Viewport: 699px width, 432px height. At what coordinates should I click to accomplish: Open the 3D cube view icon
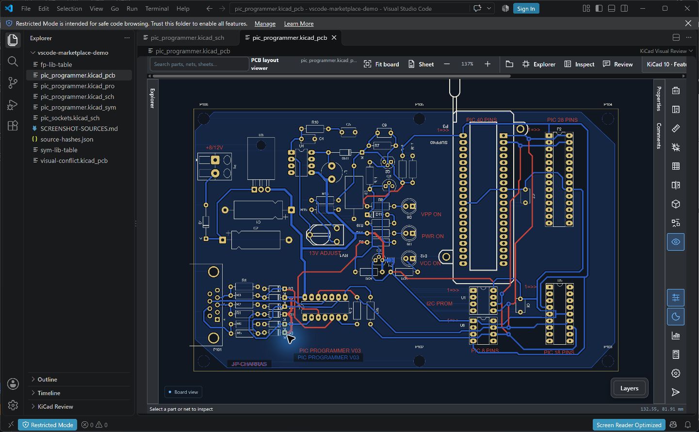tap(676, 204)
